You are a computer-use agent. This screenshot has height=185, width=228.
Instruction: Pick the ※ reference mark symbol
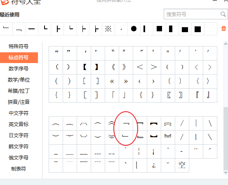pos(108,28)
